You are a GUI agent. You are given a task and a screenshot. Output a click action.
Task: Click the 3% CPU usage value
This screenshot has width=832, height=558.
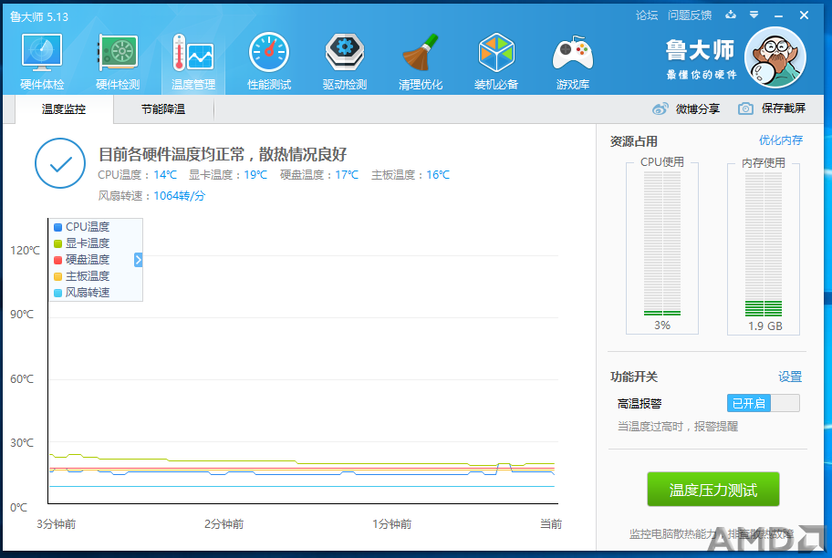point(662,325)
